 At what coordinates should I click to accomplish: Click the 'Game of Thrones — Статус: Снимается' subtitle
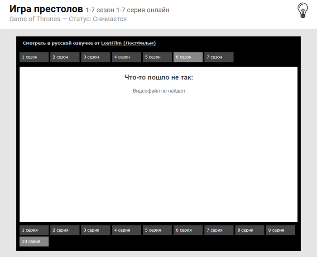tap(68, 19)
